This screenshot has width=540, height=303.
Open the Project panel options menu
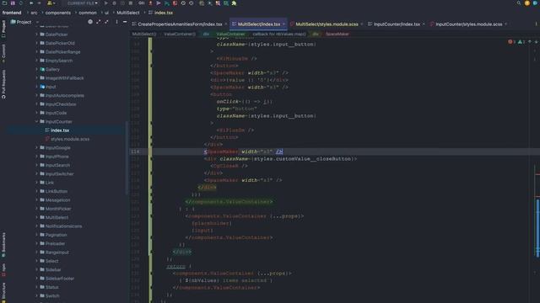[116, 22]
